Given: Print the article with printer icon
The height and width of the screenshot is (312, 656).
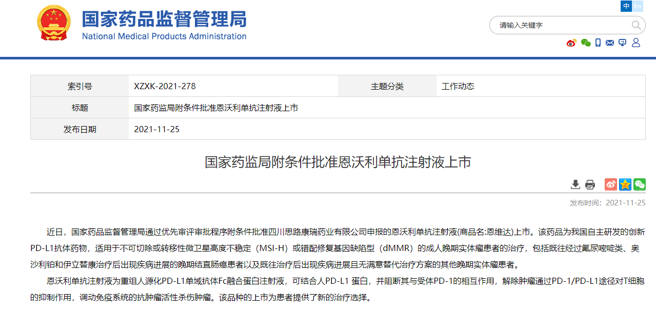Looking at the screenshot, I should (590, 184).
